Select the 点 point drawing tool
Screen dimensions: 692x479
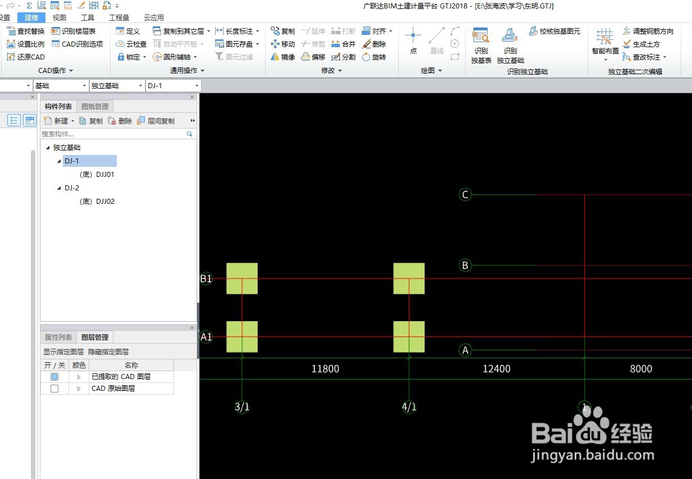click(413, 40)
